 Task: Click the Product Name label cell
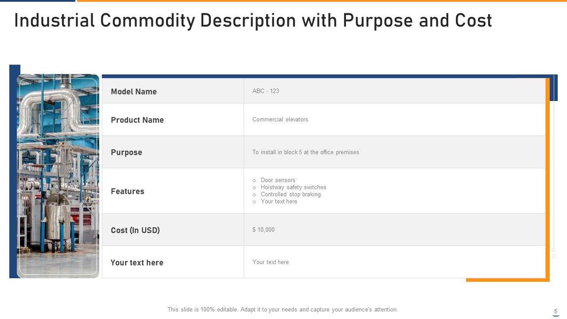tap(137, 120)
